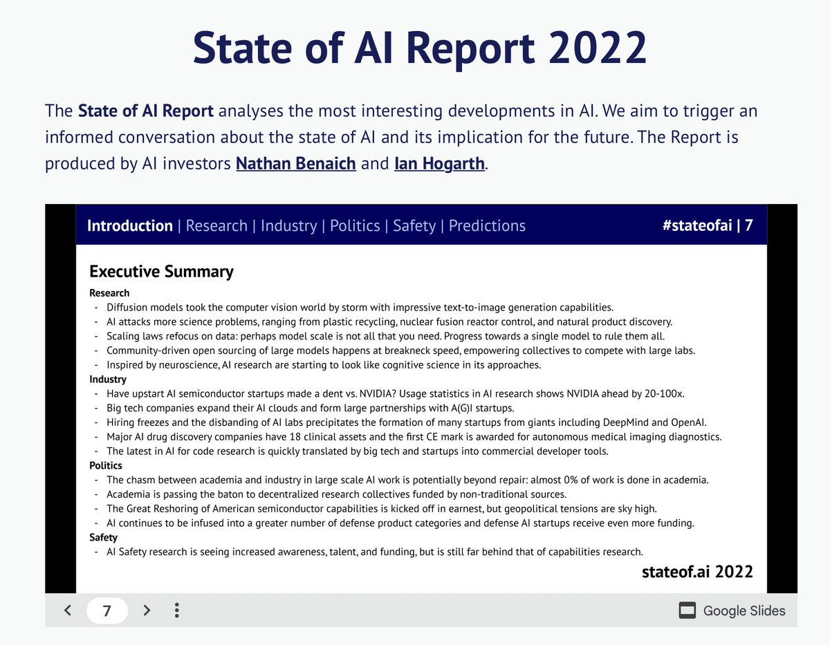Click the 'chasm between academia and industry' bullet
The image size is (830, 645).
[408, 480]
